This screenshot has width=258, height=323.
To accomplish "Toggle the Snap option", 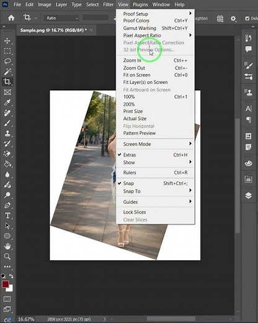I will pyautogui.click(x=155, y=183).
